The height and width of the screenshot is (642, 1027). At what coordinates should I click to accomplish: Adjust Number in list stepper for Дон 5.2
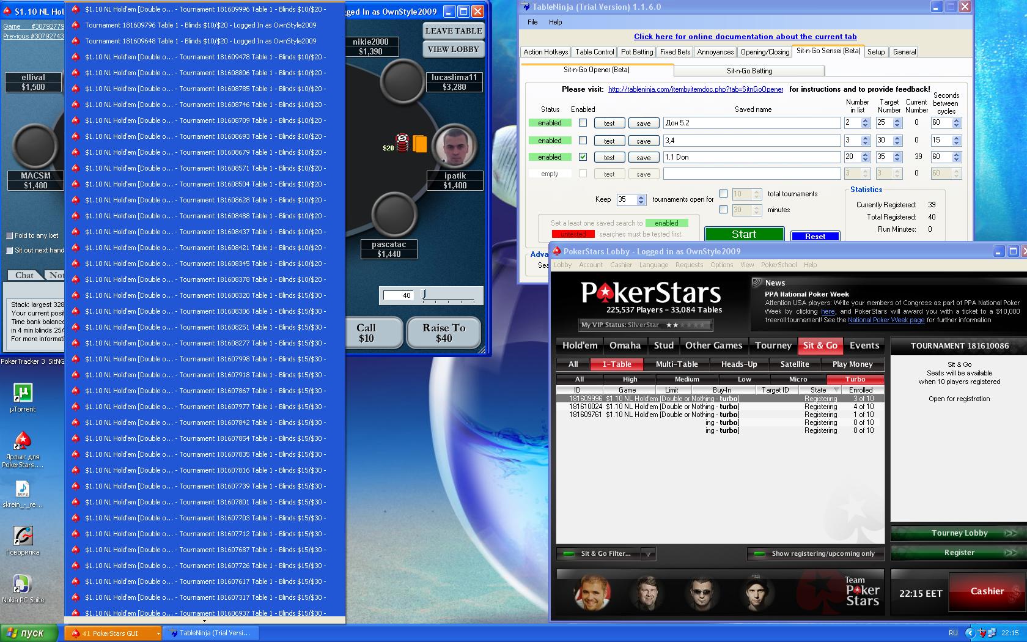point(865,122)
